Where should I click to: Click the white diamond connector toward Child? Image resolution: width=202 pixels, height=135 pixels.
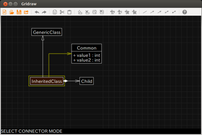(65, 81)
